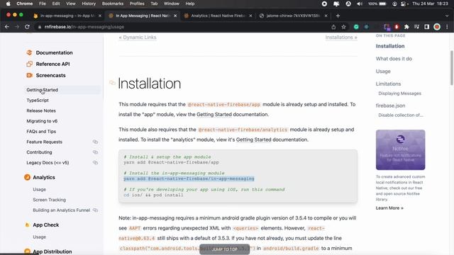Click the Installations next page link
The width and height of the screenshot is (454, 255).
341,38
